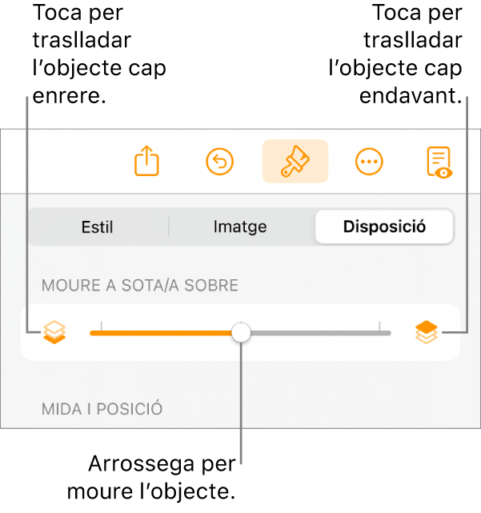Viewport: 481px width, 513px height.
Task: Move the object backward with the left layers icon
Action: 54,331
